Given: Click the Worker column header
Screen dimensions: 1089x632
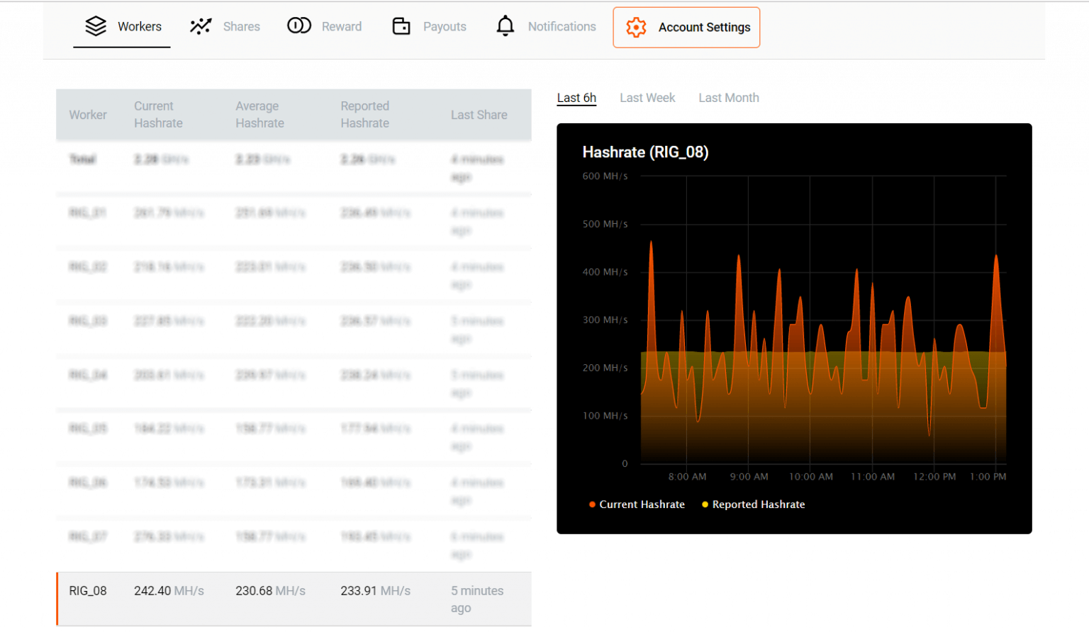Looking at the screenshot, I should click(x=88, y=114).
